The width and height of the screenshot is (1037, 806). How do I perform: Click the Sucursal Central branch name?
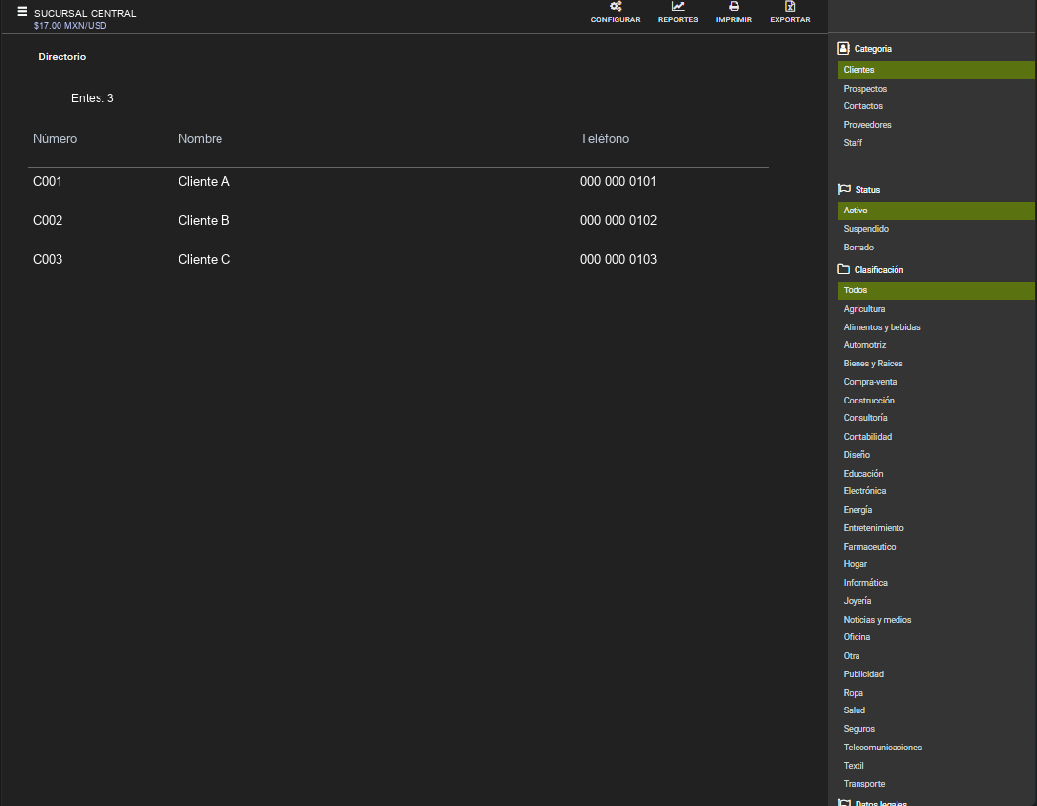point(85,14)
